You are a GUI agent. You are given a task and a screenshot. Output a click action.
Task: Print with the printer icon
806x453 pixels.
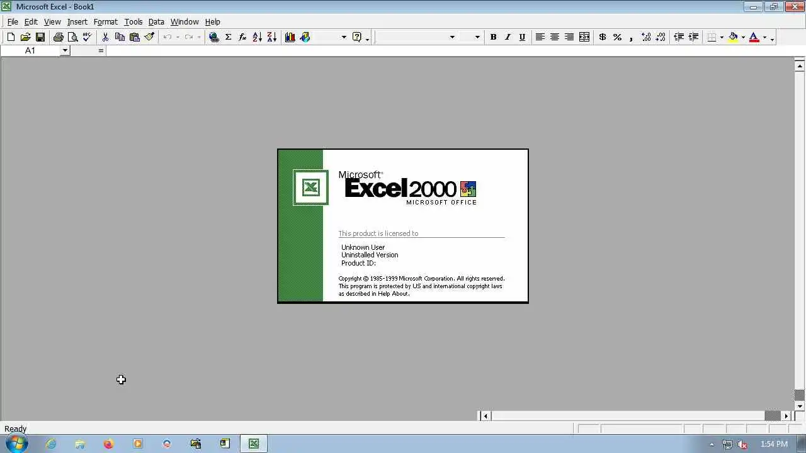pos(59,37)
